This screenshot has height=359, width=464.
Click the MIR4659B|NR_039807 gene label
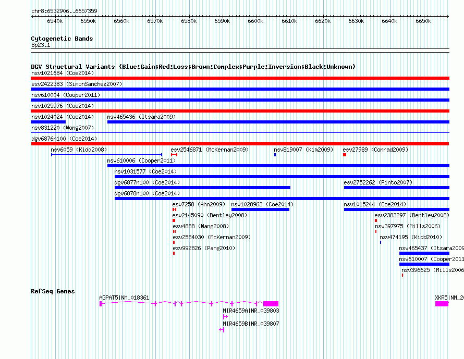tap(251, 324)
